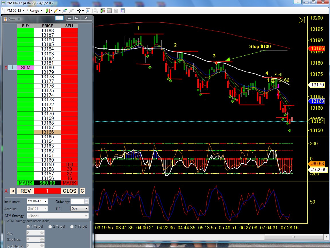Click the Sim101 window grid icon
The height and width of the screenshot is (248, 330).
coord(5,19)
